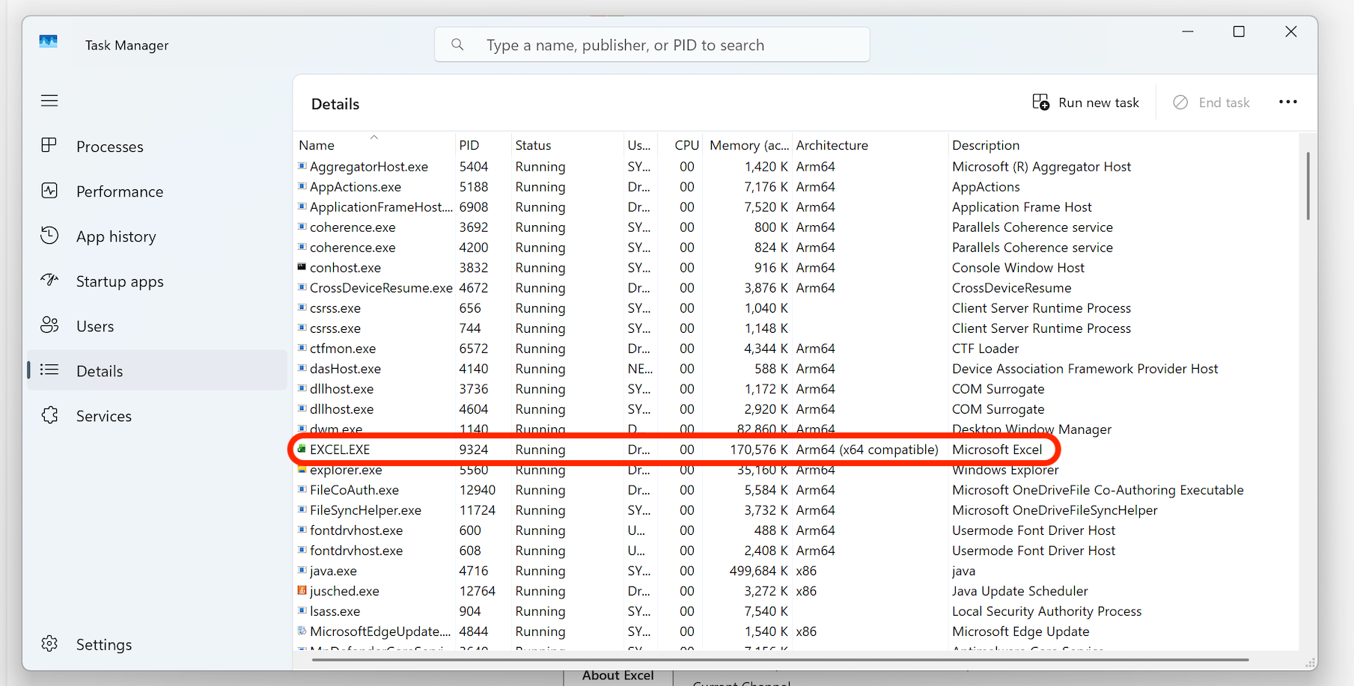Select fontdrvhost.exe with PID 608
The image size is (1354, 686).
796,550
